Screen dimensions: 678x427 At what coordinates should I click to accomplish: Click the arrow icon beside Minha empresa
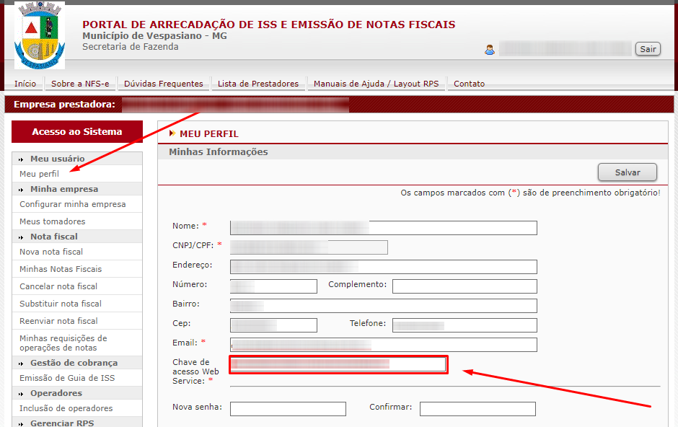[x=21, y=190]
